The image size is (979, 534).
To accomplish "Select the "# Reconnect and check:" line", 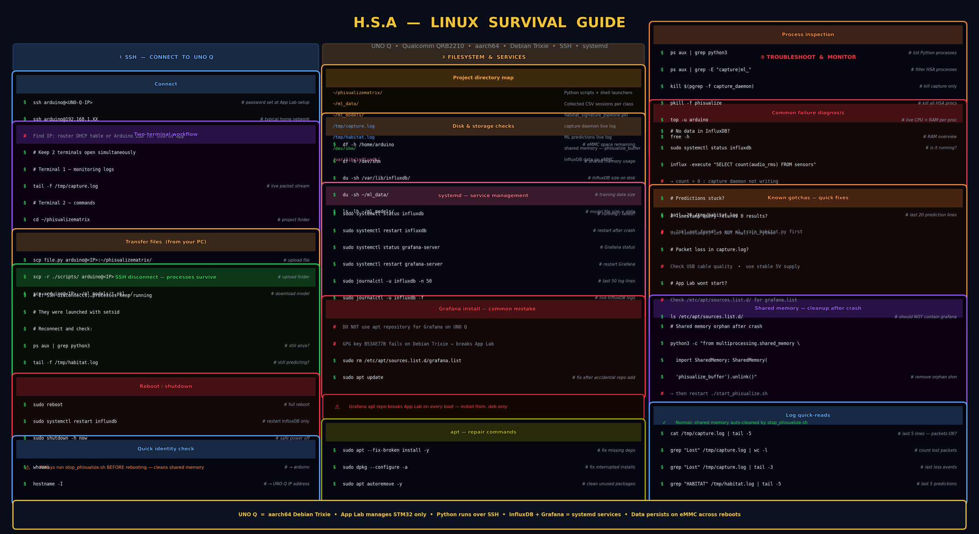I will (63, 329).
